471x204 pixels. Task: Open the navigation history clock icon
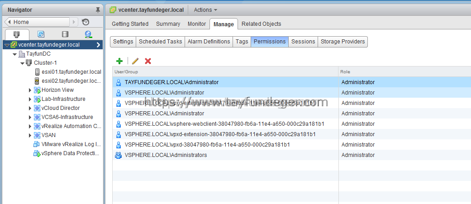pos(86,22)
